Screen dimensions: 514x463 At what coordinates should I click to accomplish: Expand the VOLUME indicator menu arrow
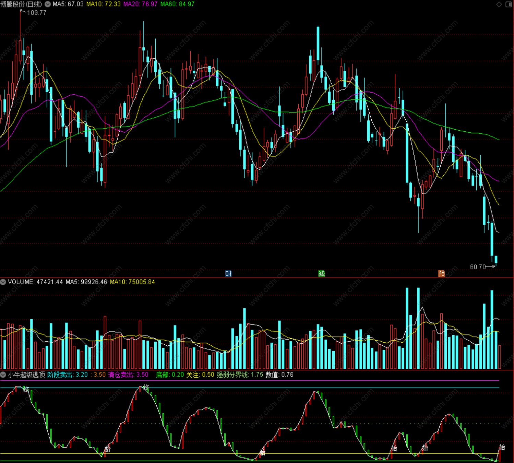[3, 282]
